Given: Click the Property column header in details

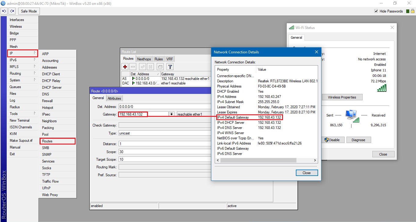Looking at the screenshot, I should (x=236, y=70).
